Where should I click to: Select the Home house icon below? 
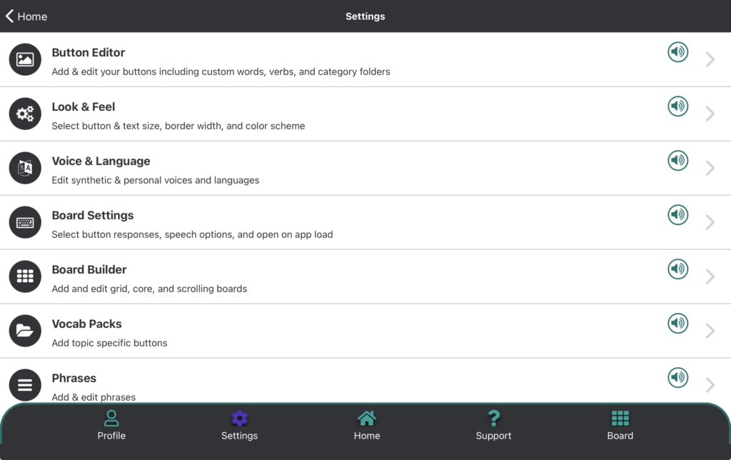[x=366, y=426]
